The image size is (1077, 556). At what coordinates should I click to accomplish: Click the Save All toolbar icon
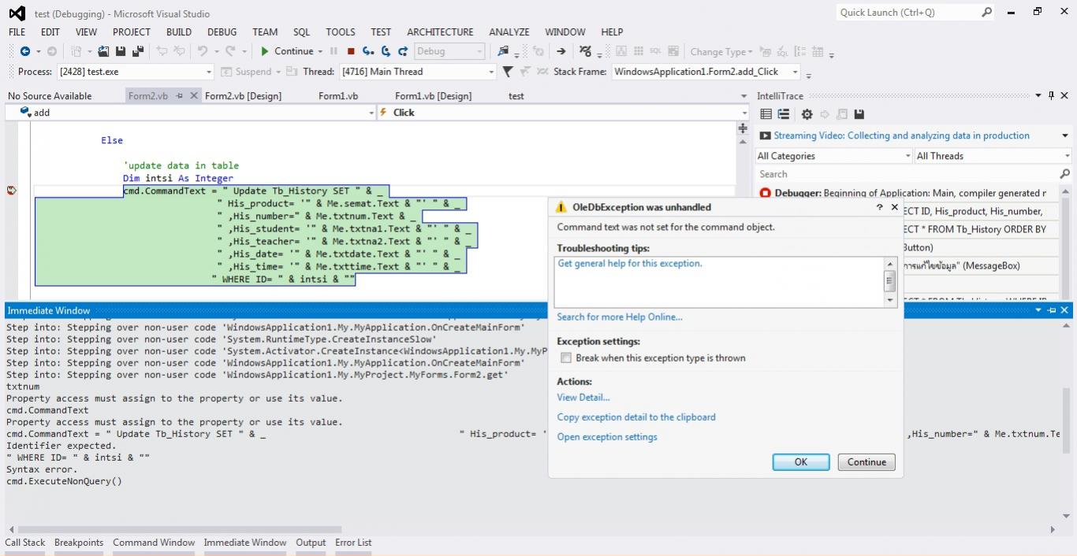pyautogui.click(x=138, y=51)
